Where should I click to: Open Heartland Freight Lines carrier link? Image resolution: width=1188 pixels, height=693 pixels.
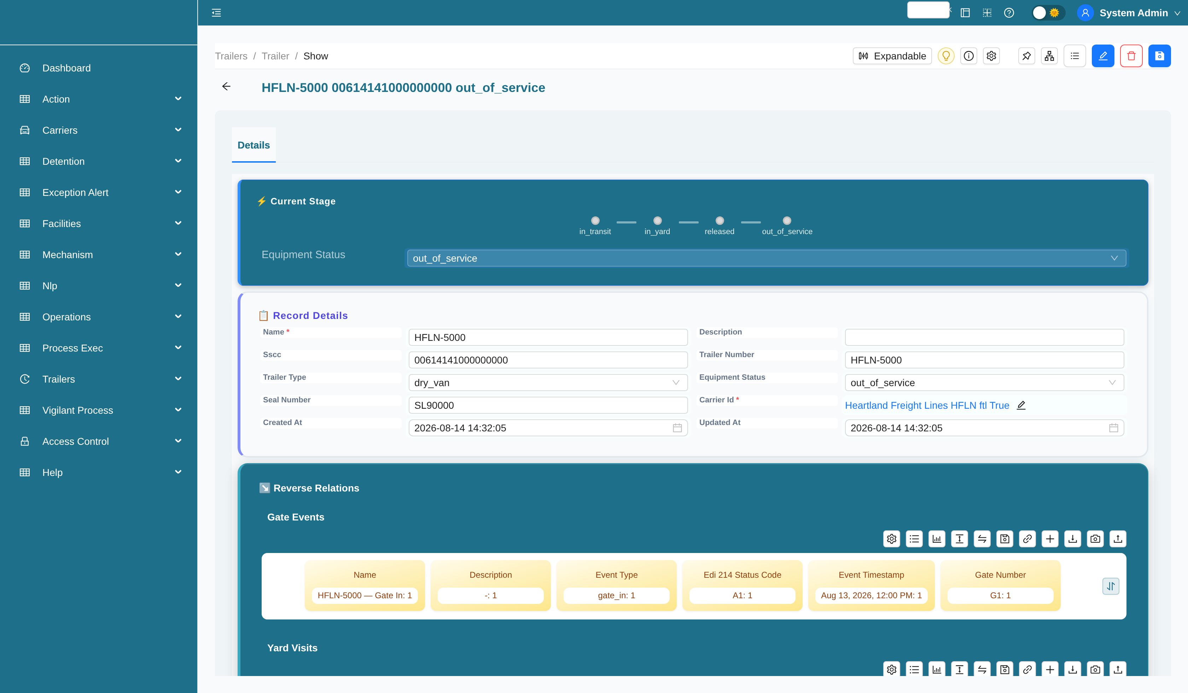click(927, 406)
